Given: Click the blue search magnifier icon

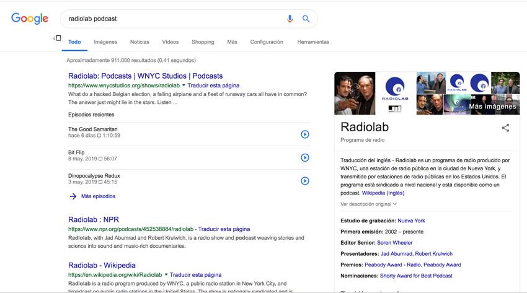Looking at the screenshot, I should [306, 19].
